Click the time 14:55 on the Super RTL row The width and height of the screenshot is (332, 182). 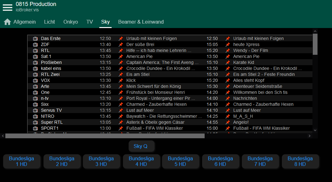[212, 122]
